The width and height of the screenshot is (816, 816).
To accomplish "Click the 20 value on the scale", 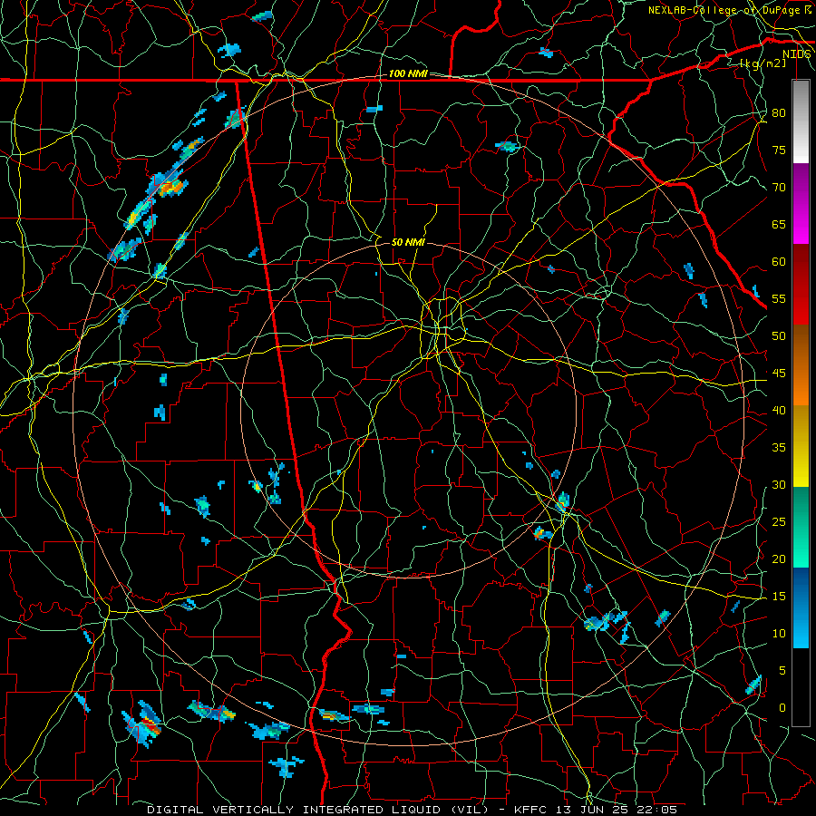I will tap(779, 559).
